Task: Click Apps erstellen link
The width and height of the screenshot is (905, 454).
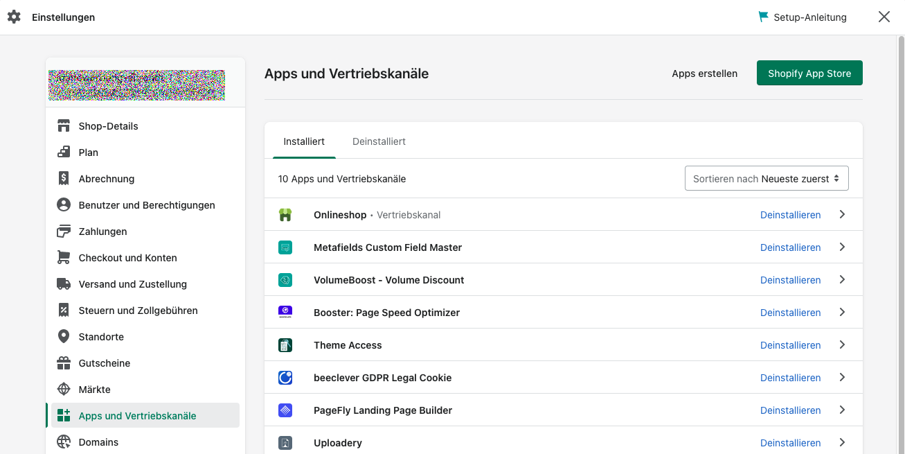Action: coord(704,73)
